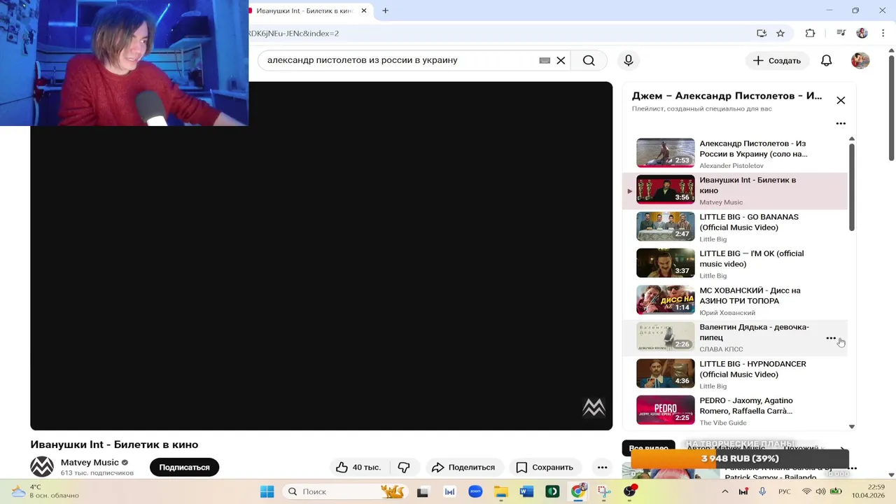Open the YouTube account avatar menu
This screenshot has width=896, height=504.
[x=860, y=60]
